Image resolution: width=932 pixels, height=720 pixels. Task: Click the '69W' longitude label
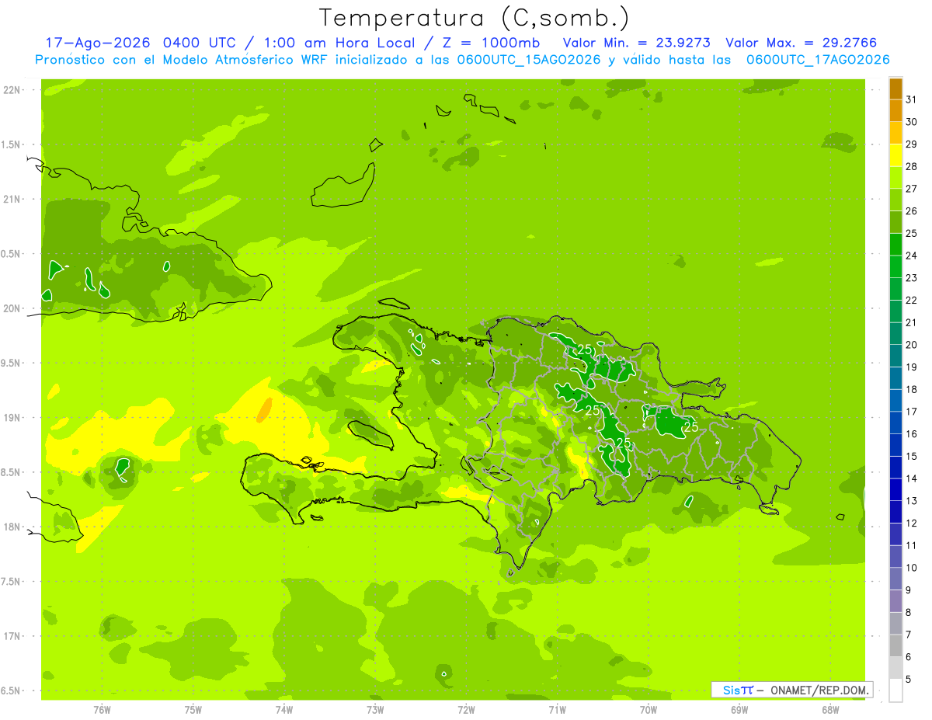tap(739, 710)
